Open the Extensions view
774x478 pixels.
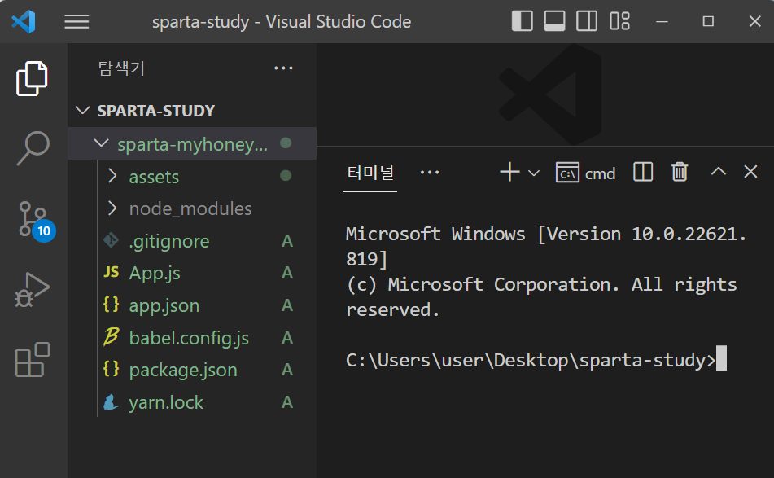click(33, 360)
